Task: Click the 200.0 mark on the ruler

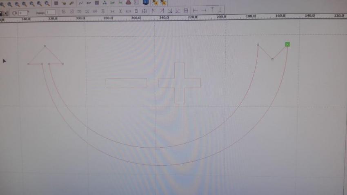Action: point(221,17)
